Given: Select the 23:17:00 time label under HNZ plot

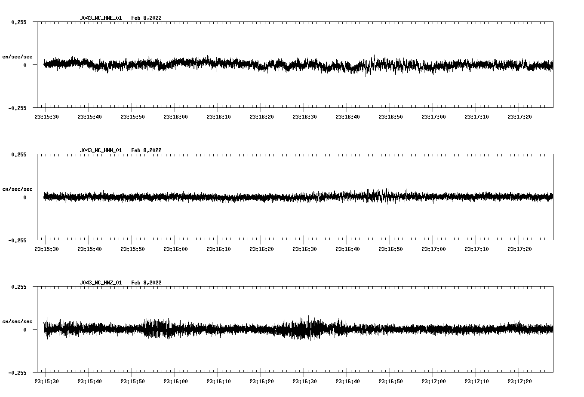Looking at the screenshot, I should point(433,382).
